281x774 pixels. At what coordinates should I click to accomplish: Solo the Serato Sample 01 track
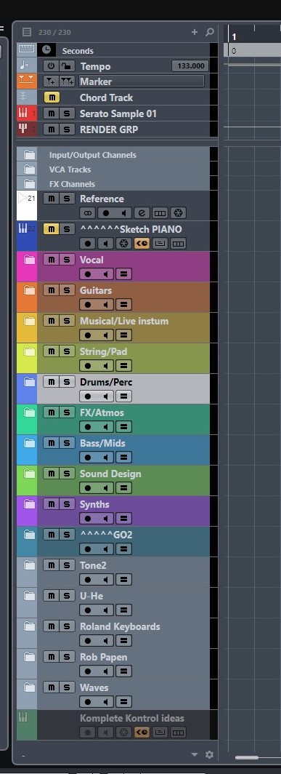pos(67,113)
